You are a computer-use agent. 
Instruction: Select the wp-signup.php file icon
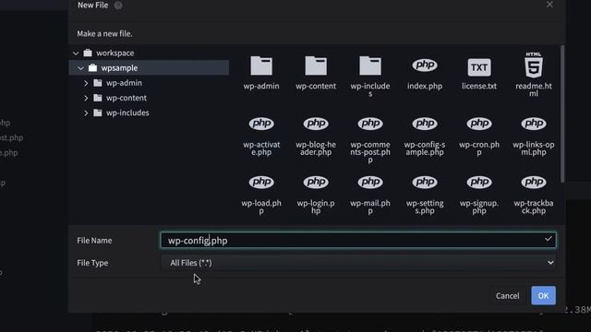479,183
